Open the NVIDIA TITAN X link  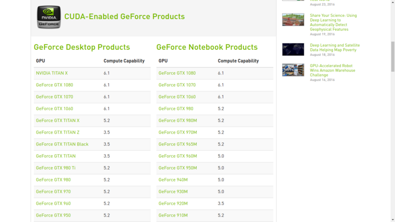click(x=52, y=73)
